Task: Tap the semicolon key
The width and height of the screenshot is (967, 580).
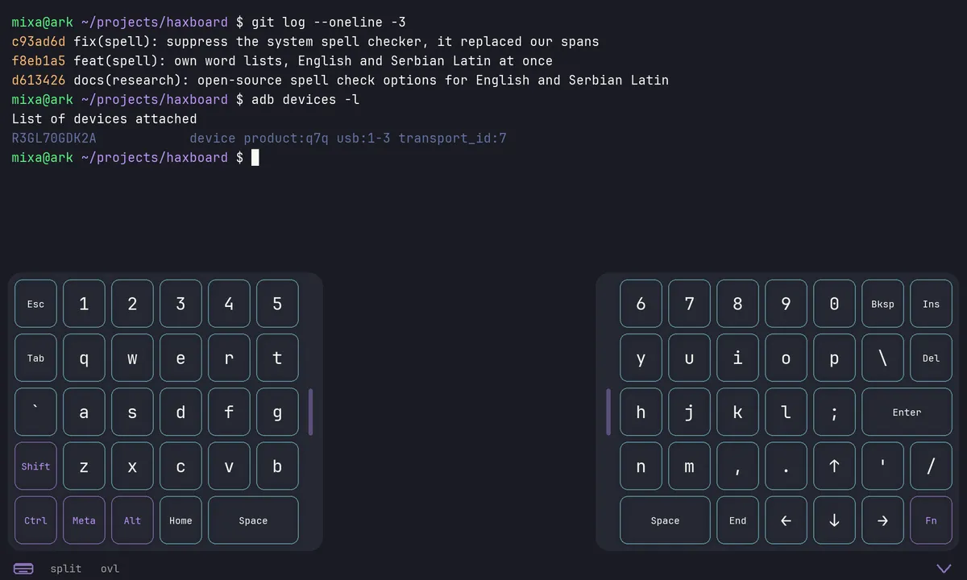Action: point(834,412)
